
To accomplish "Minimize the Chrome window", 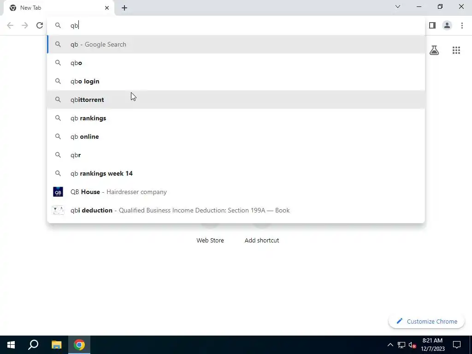I will pos(419,6).
